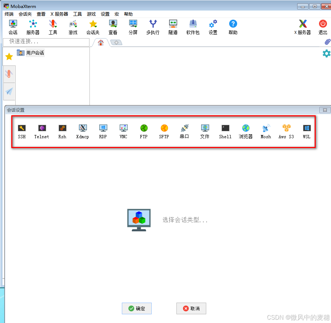Screen dimensions: 331x323
Task: Open the 会话夹 star toolbar icon
Action: pos(93,27)
